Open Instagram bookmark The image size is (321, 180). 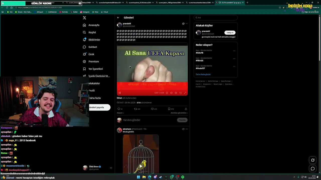(x=85, y=12)
